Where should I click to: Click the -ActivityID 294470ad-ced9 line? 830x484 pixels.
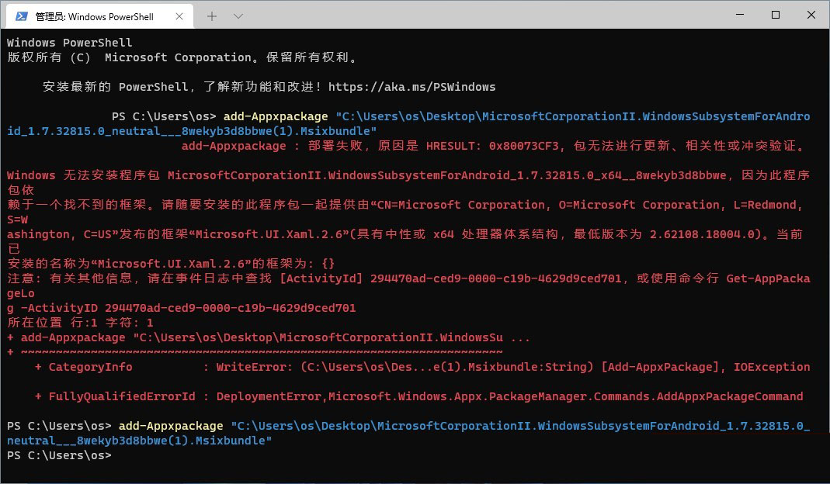click(181, 308)
